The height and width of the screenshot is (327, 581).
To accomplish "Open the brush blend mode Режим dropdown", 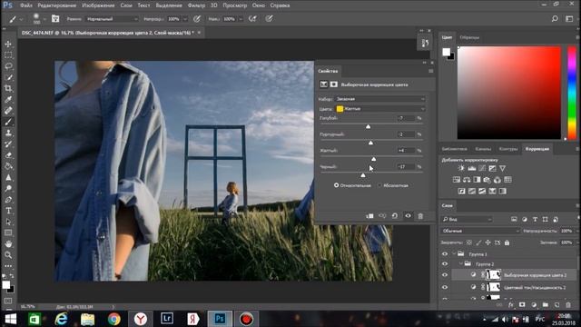I will [112, 18].
